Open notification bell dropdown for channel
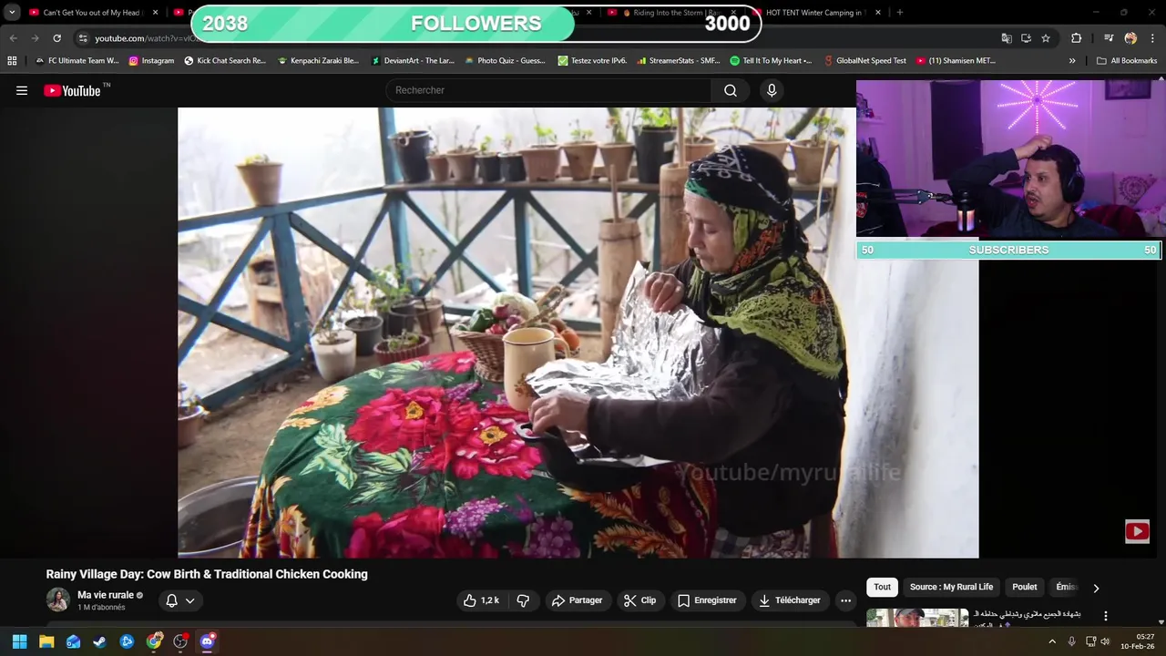Viewport: 1166px width, 656px height. coord(180,600)
